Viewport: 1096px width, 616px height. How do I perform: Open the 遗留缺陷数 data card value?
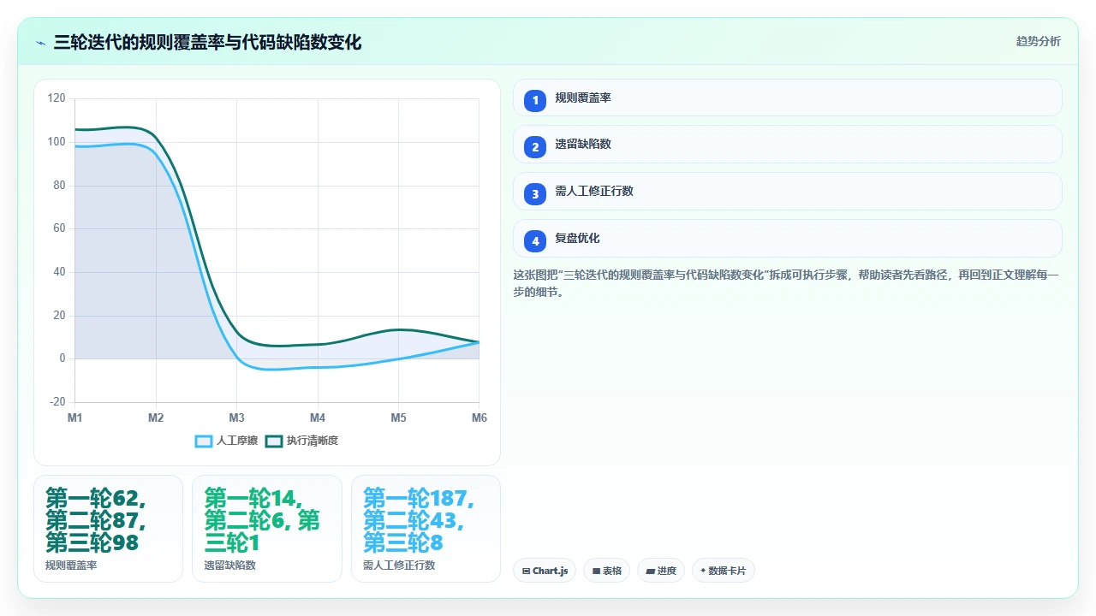coord(262,520)
